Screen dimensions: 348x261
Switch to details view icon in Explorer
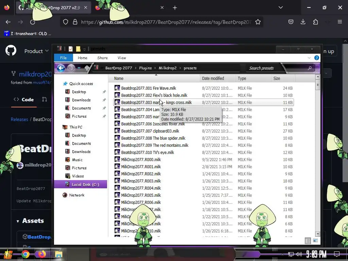tap(308, 241)
